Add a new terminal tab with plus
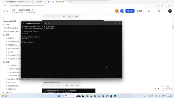174x98 pixels. coord(46,23)
